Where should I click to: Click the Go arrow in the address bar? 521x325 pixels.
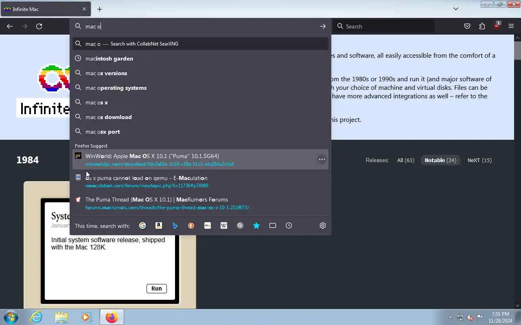point(322,26)
